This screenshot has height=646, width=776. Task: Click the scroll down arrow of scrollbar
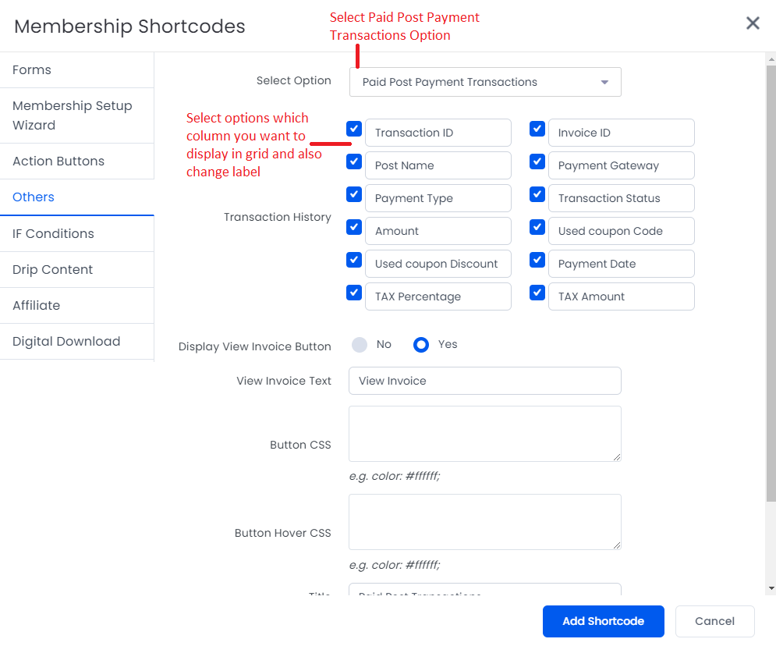pyautogui.click(x=771, y=588)
